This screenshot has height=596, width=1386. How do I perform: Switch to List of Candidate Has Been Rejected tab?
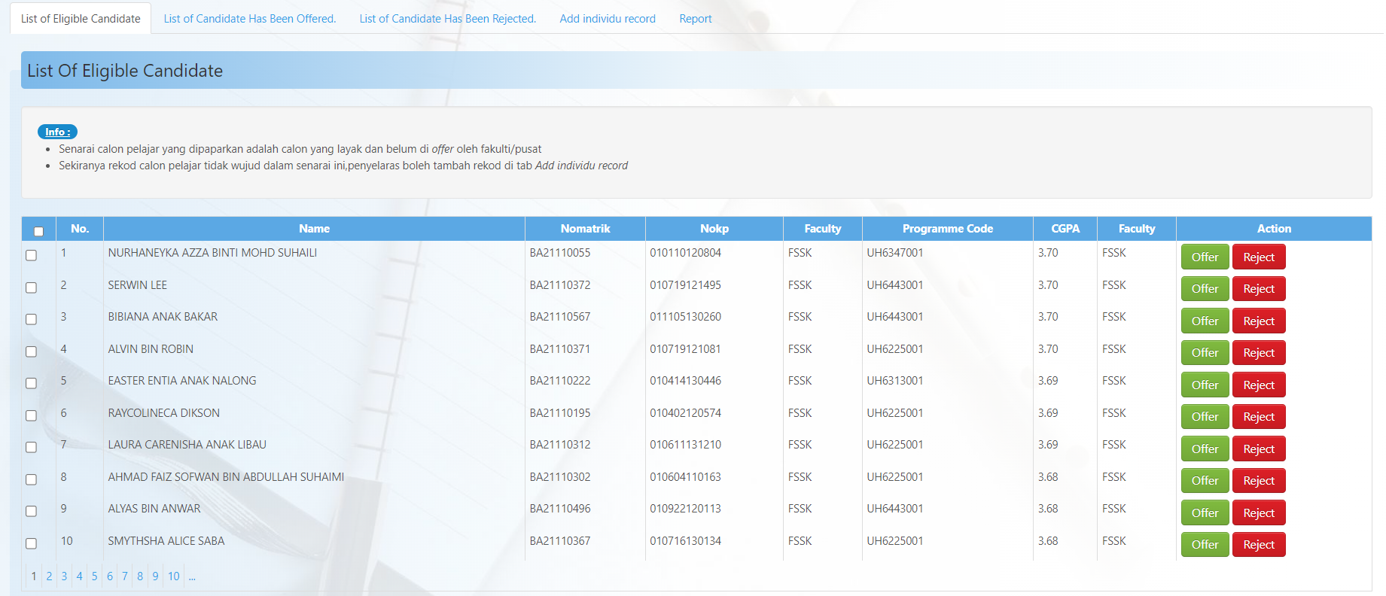[x=447, y=19]
